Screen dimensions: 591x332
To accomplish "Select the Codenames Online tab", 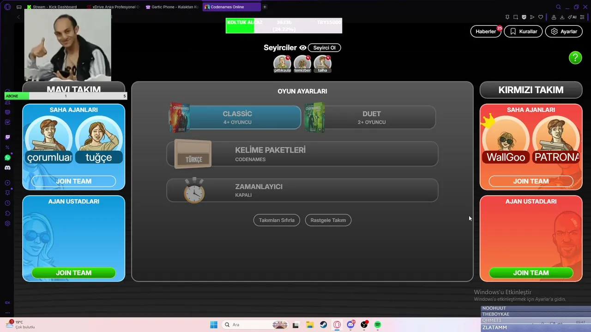I will point(231,7).
